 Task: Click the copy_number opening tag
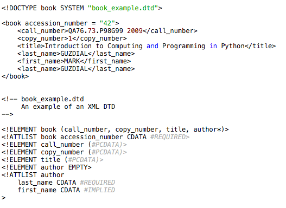tap(43, 38)
